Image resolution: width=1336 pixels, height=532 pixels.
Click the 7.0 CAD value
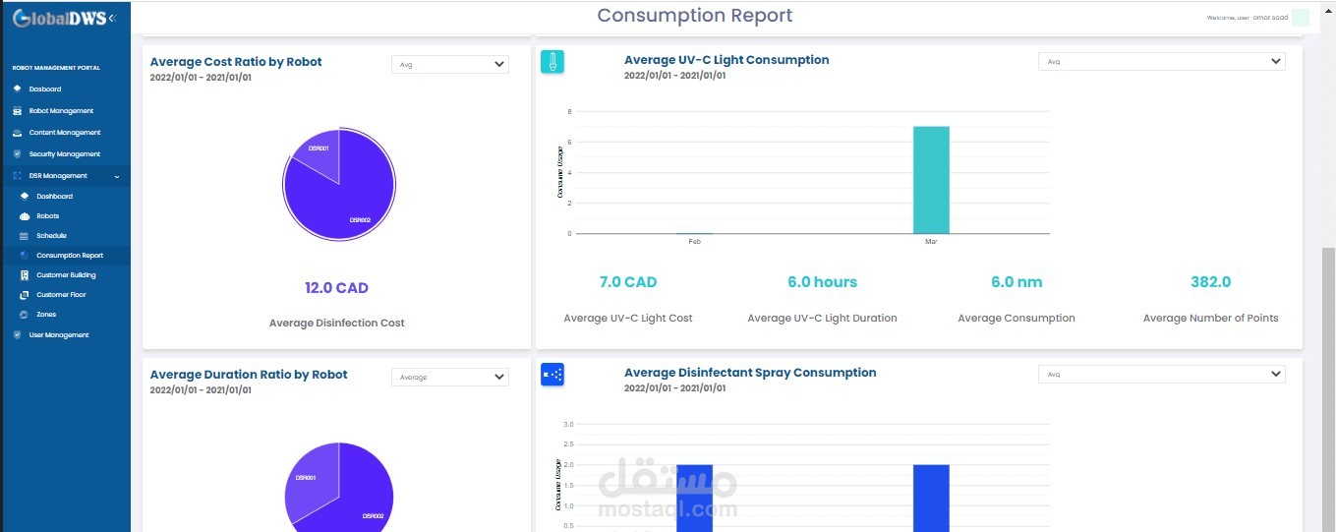tap(628, 282)
